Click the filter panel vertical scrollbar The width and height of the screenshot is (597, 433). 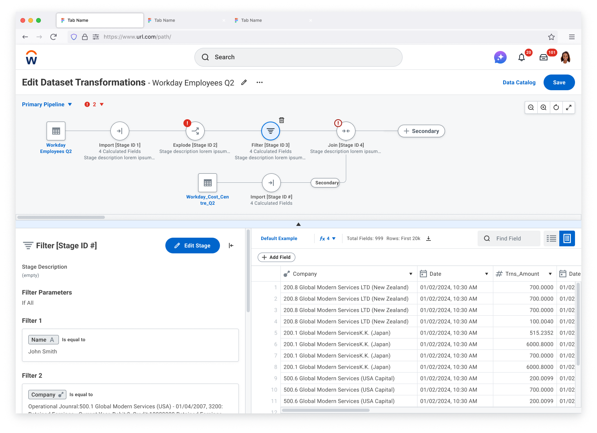pos(248,271)
